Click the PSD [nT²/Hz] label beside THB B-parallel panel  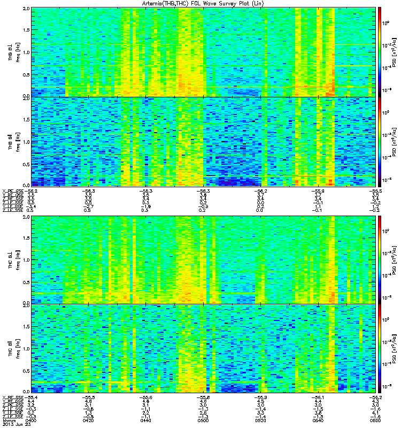tap(394, 142)
